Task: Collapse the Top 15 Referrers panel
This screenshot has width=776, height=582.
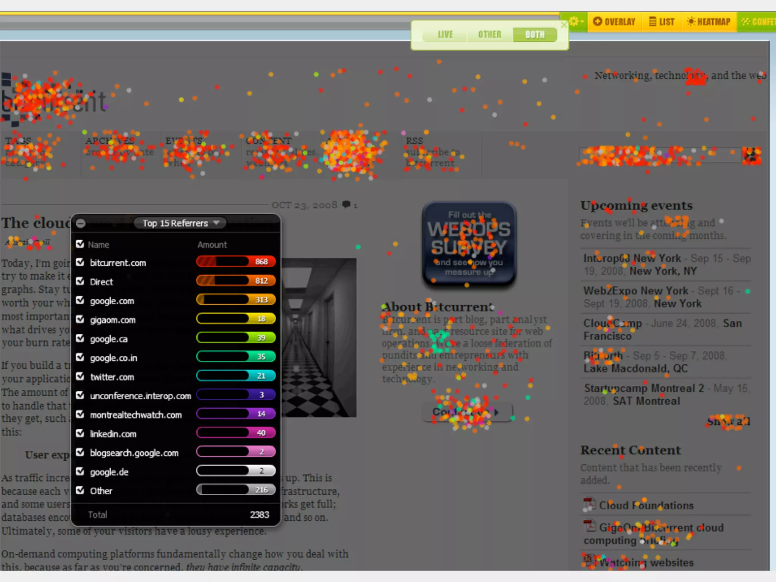Action: (81, 223)
